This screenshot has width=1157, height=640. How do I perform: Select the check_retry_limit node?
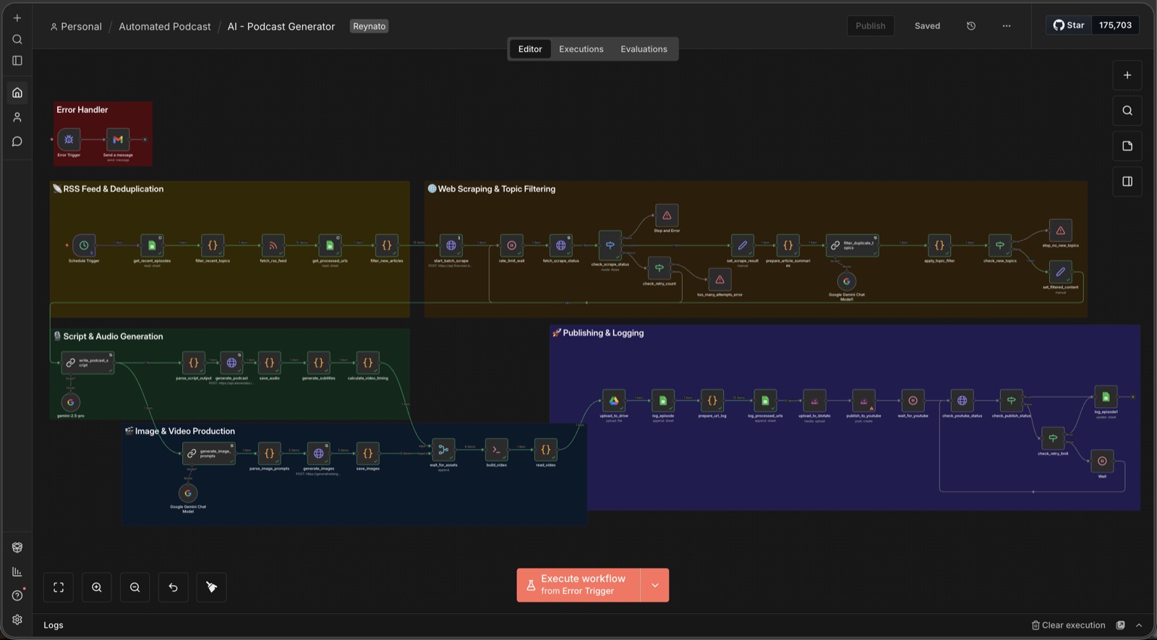point(1053,438)
